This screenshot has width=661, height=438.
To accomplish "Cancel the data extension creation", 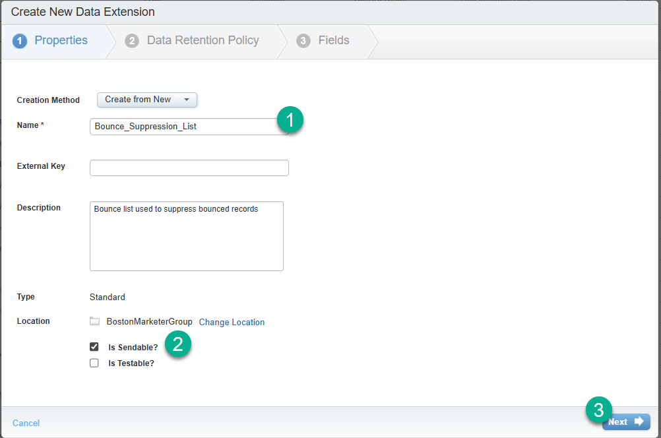I will click(26, 423).
